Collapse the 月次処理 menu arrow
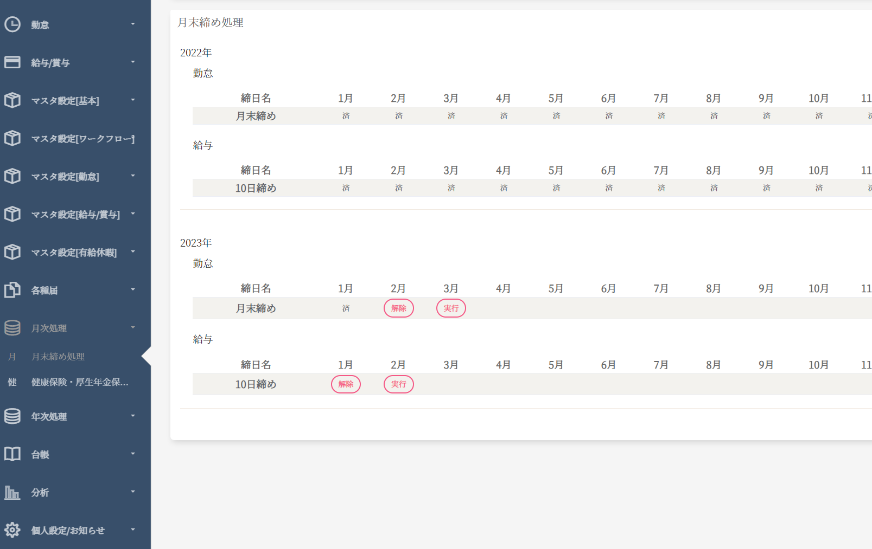The image size is (872, 549). (x=133, y=327)
